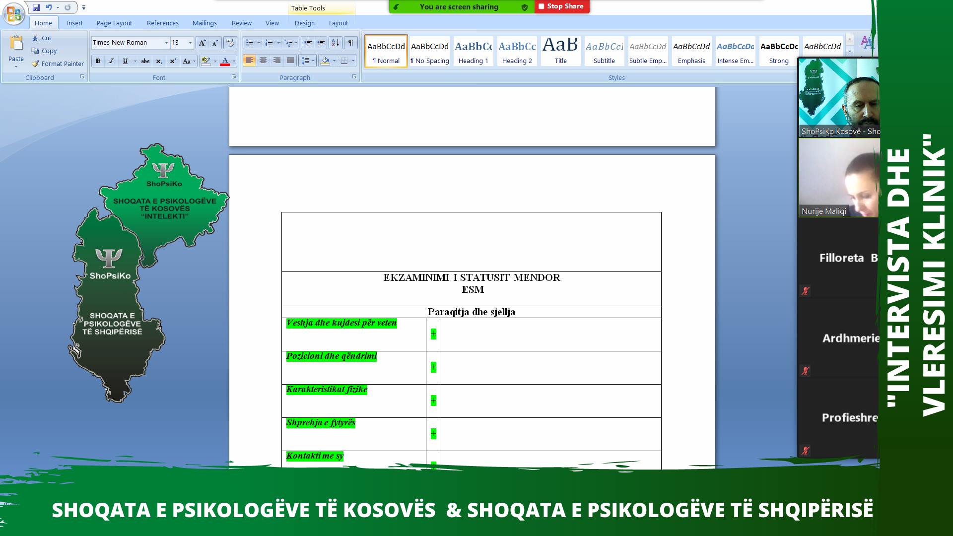Open the font color dropdown arrow
Screen dimensions: 953x536
[x=234, y=61]
